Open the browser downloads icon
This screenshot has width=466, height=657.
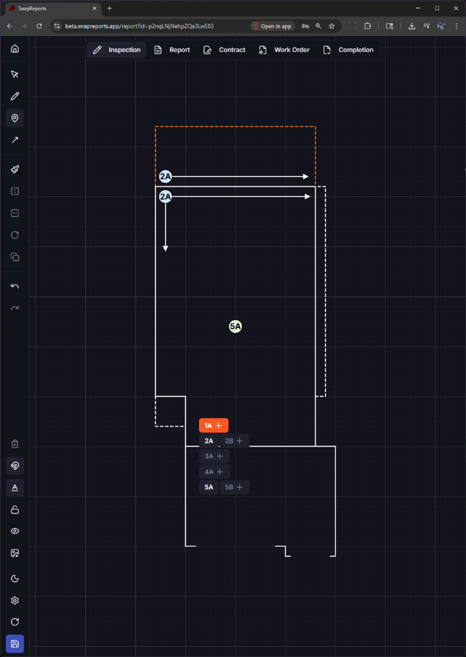coord(412,26)
